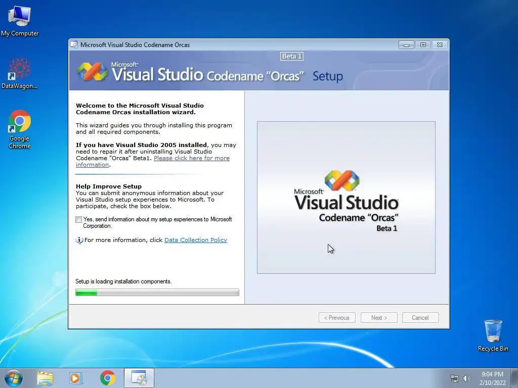Select the DataWagon desktop shortcut

[20, 74]
